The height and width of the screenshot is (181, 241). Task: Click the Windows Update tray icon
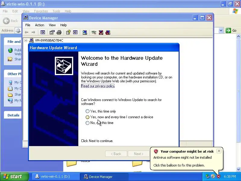pos(213,176)
